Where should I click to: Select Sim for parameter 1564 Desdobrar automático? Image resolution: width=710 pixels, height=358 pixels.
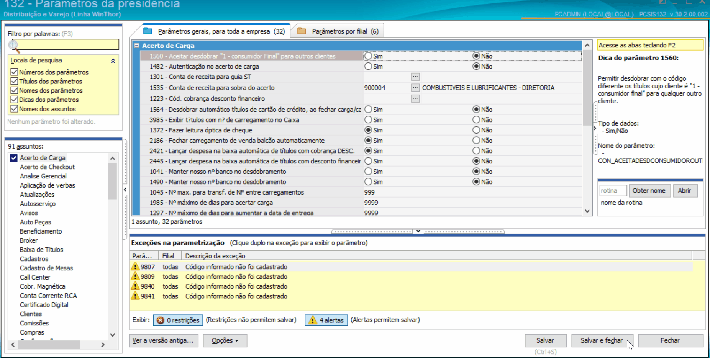coord(368,110)
